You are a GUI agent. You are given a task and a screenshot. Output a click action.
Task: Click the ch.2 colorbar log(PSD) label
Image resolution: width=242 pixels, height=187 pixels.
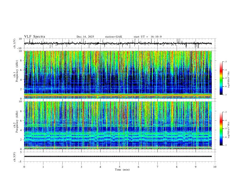point(229,130)
